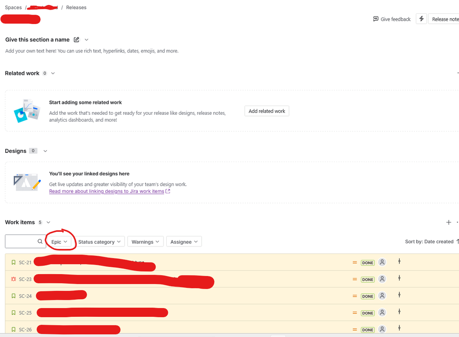Screen dimensions: 459x337
Task: Click the story icon for SC-24
Action: coord(13,296)
